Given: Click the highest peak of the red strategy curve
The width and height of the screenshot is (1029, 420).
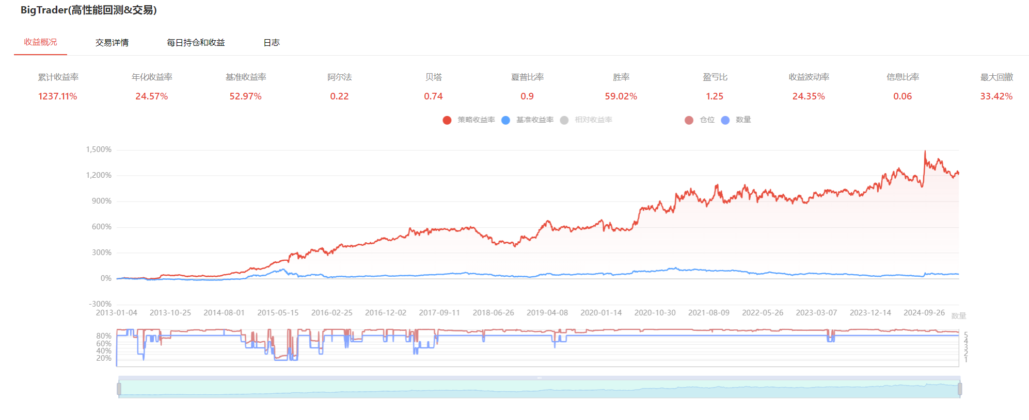Looking at the screenshot, I should (925, 151).
